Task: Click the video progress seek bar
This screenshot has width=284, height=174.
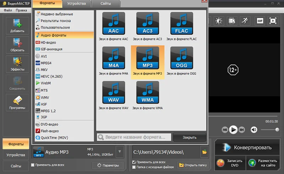Action: [x=243, y=116]
